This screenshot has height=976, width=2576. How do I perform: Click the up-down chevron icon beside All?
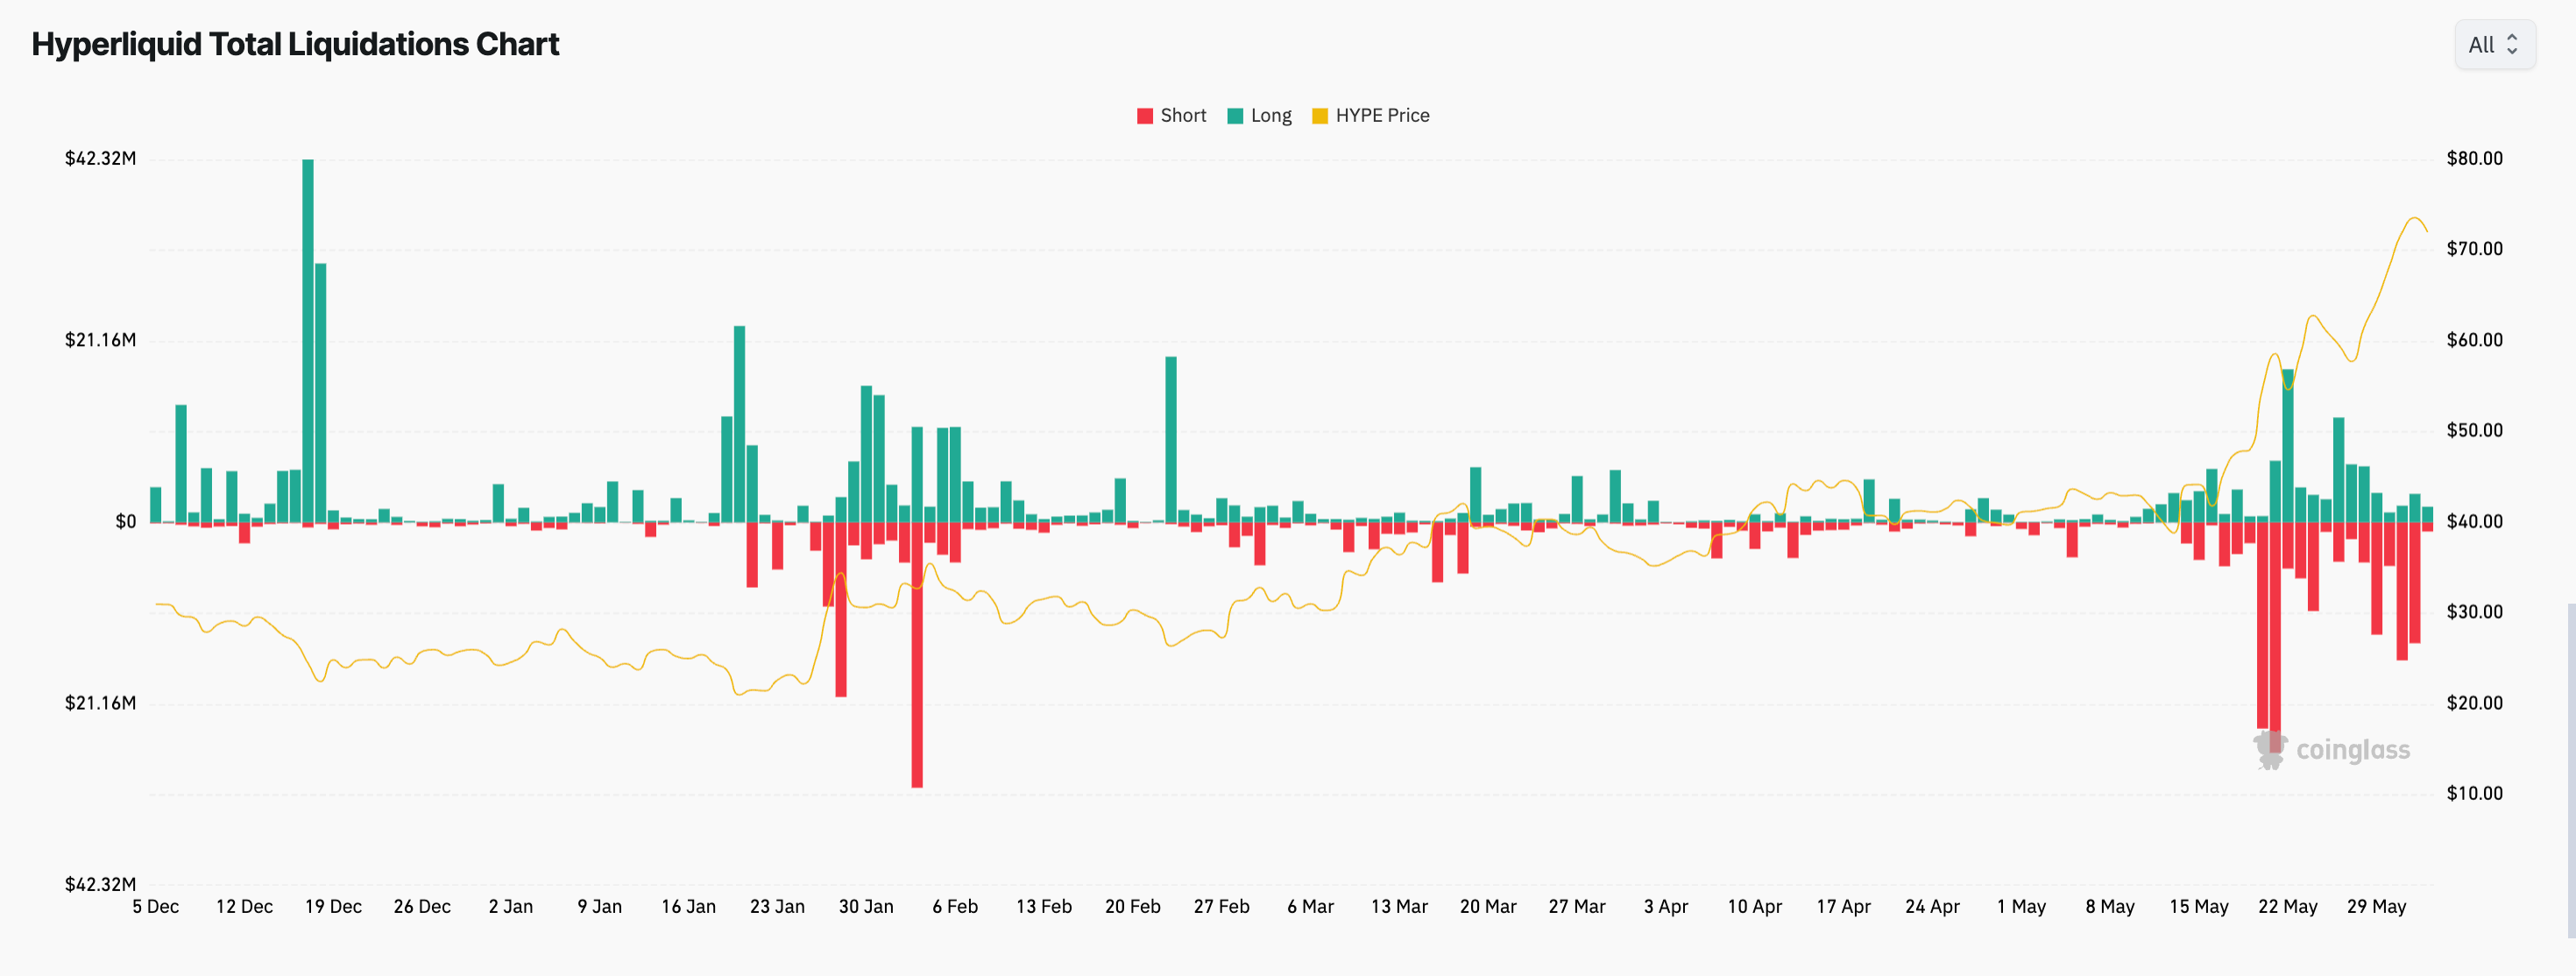click(2512, 45)
